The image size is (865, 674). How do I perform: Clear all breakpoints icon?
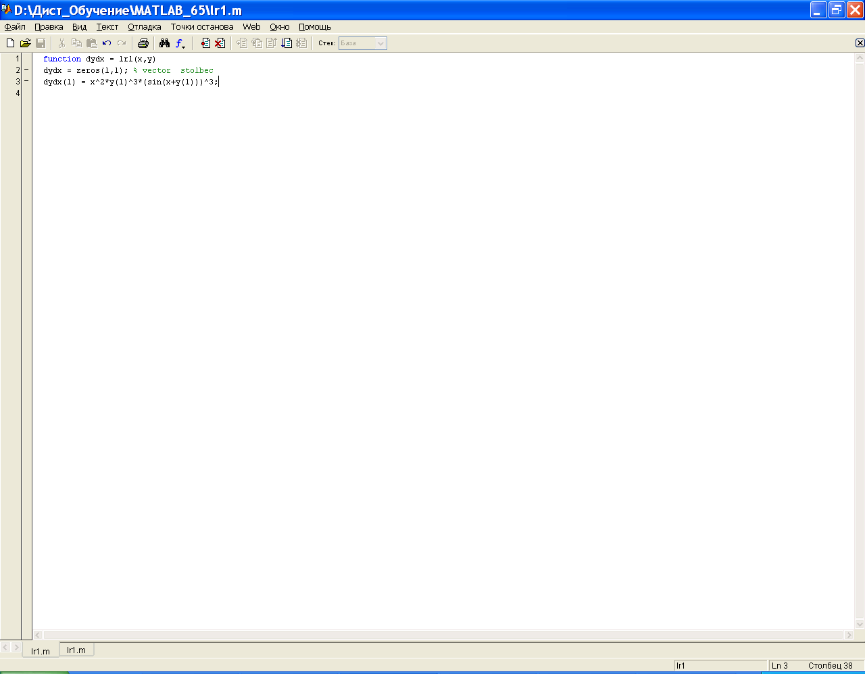(x=220, y=43)
